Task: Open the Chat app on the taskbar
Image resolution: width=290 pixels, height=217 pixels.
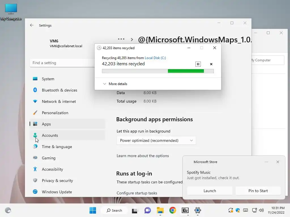Action: coord(147,210)
